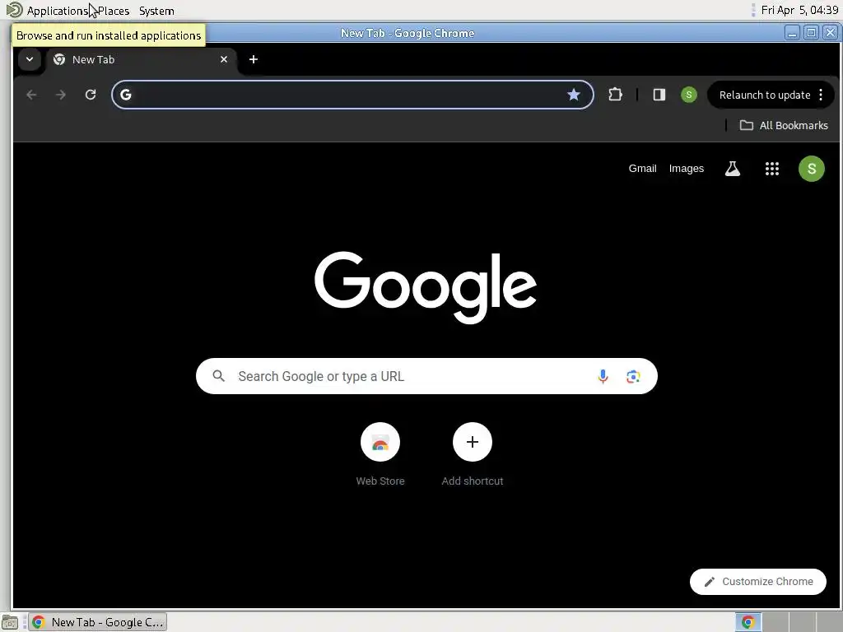Reload the current page
Viewport: 843px width, 632px height.
coord(91,95)
